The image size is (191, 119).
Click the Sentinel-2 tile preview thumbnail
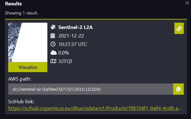coord(28,42)
